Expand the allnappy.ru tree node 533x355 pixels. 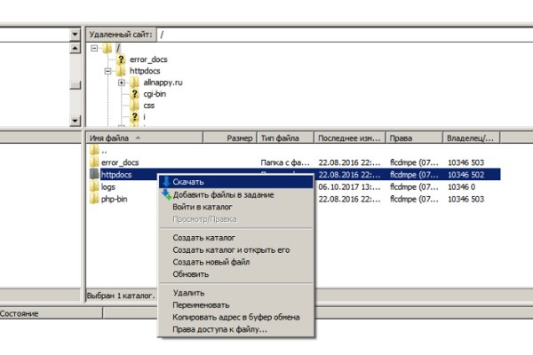click(121, 82)
